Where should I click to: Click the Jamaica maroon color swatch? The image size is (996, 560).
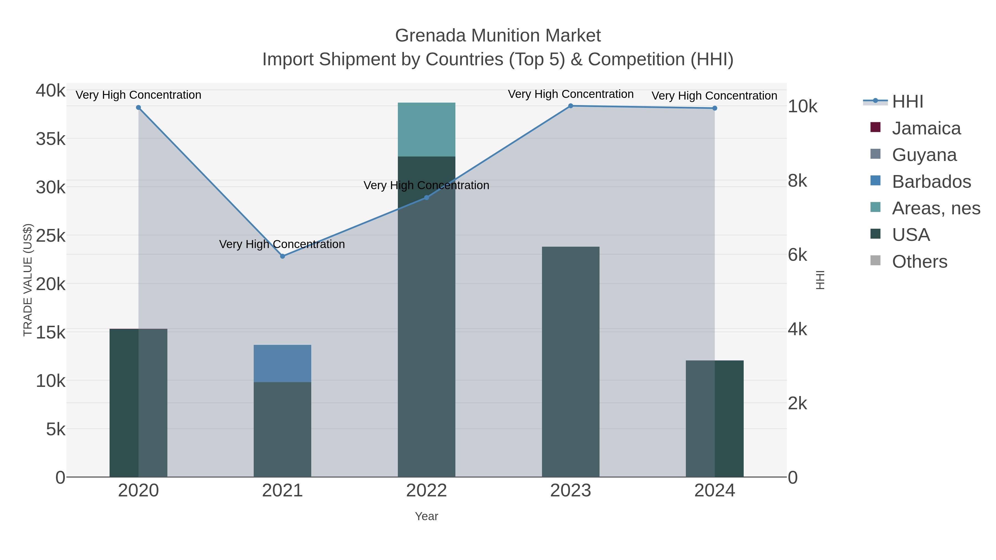(875, 127)
